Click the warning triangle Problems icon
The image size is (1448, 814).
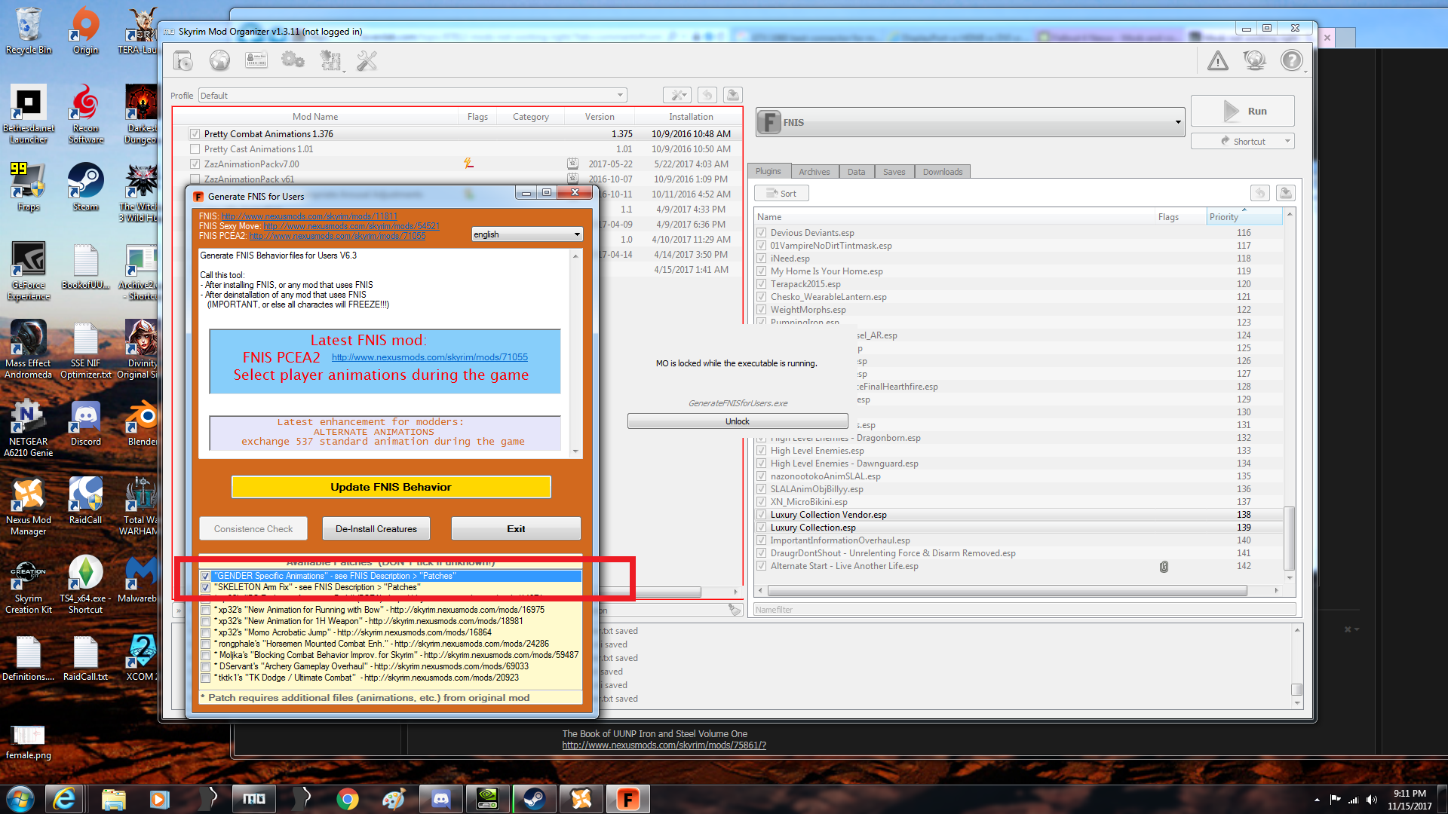[x=1217, y=61]
